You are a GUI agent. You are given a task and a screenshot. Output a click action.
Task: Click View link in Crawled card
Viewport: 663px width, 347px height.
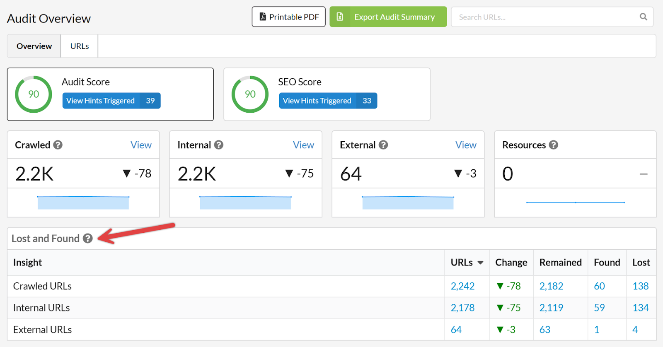tap(141, 145)
